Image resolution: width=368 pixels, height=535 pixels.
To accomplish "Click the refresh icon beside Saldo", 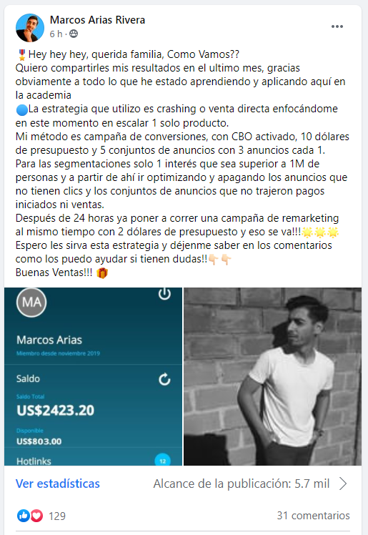I will point(164,379).
